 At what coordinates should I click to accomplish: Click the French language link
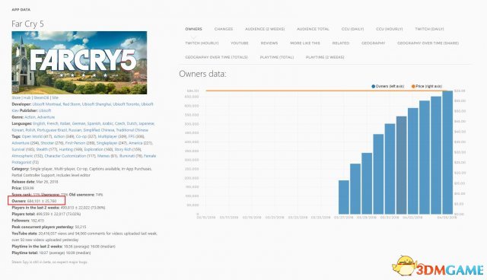(53, 123)
